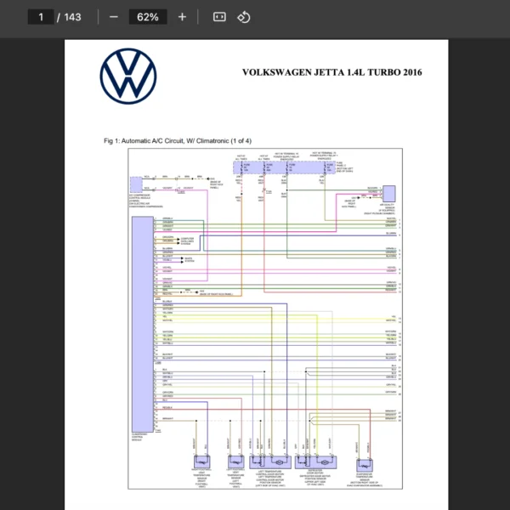Select the page number input field
This screenshot has height=510, width=510.
click(41, 17)
